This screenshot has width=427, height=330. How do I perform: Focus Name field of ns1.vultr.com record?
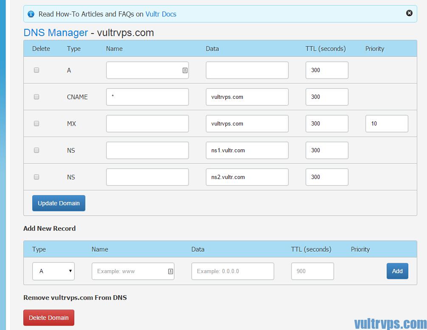147,150
